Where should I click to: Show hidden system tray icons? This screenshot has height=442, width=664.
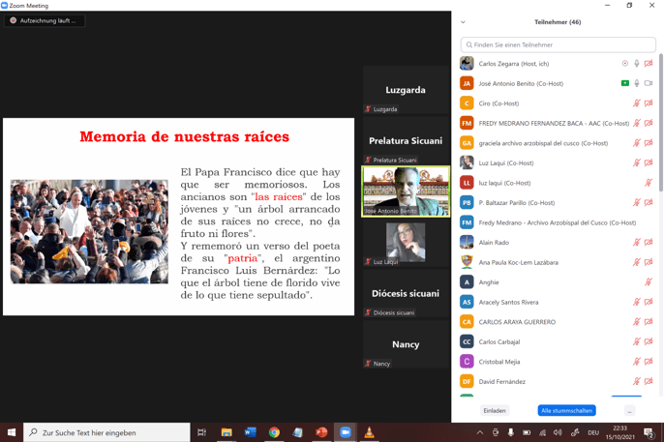tap(479, 432)
